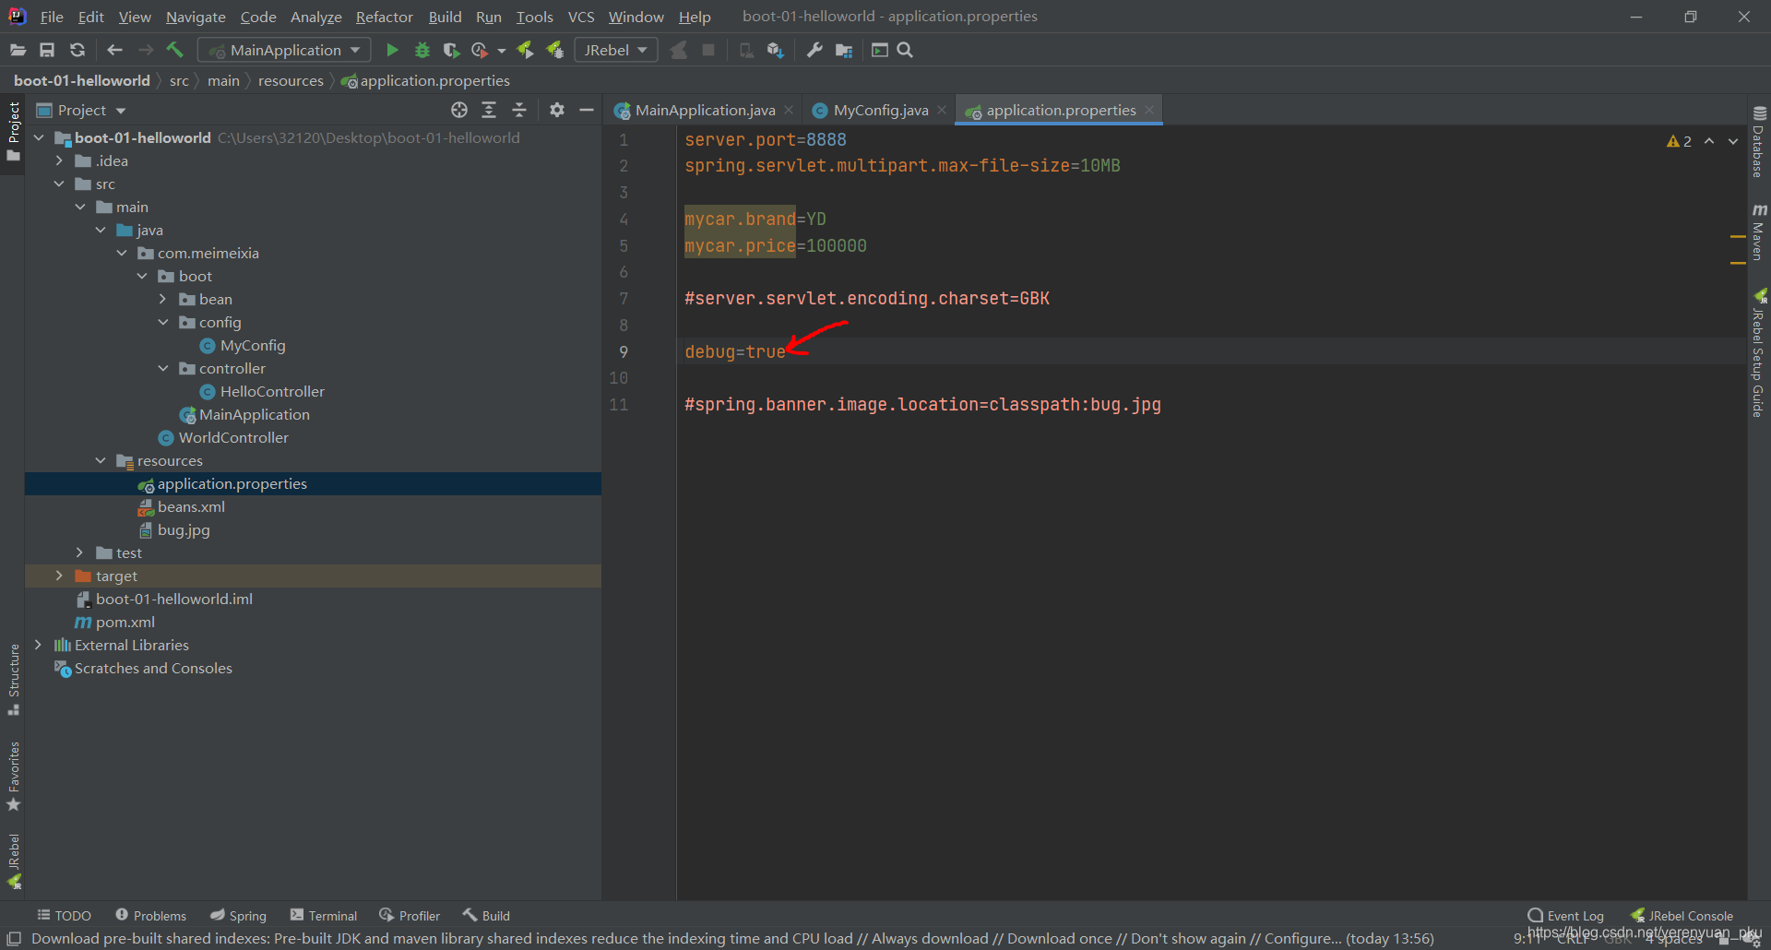
Task: Open the Maven side panel
Action: pos(1759,232)
